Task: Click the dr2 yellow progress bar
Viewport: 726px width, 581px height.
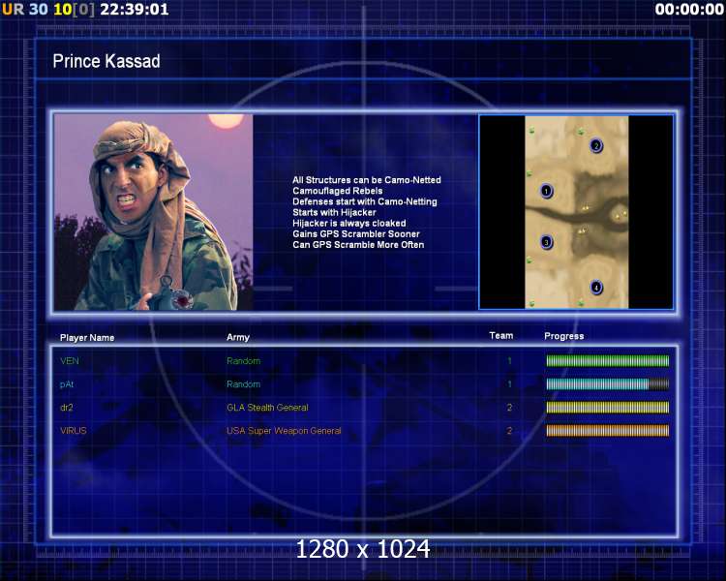Action: tap(608, 408)
